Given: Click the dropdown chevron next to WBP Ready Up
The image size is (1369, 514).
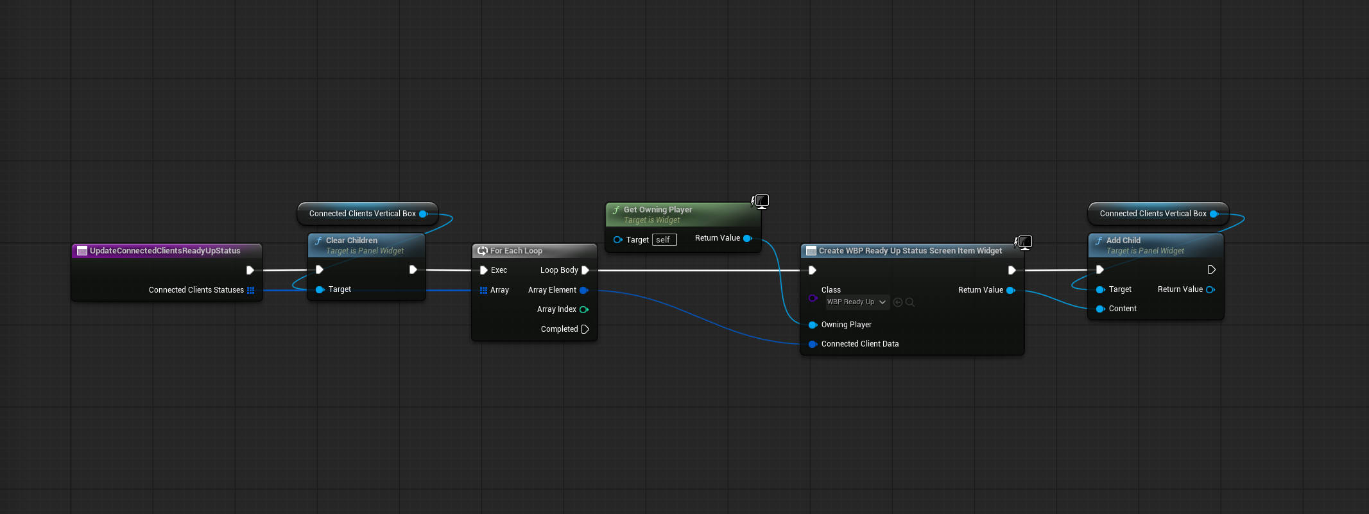Looking at the screenshot, I should pos(883,302).
